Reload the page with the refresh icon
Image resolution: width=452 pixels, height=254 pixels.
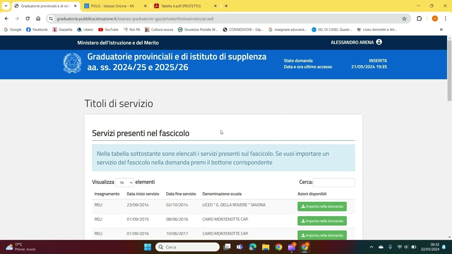(x=28, y=19)
